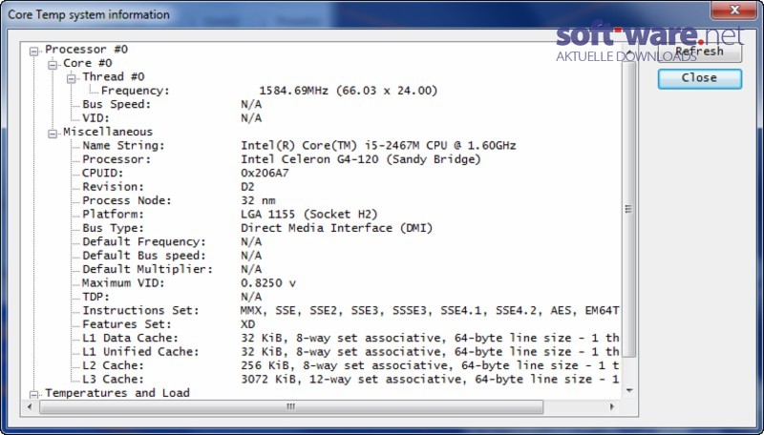764x435 pixels.
Task: Click the Core Temp system information title
Action: pyautogui.click(x=89, y=14)
